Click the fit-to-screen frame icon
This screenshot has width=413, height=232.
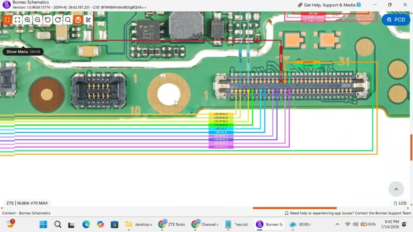click(x=17, y=20)
